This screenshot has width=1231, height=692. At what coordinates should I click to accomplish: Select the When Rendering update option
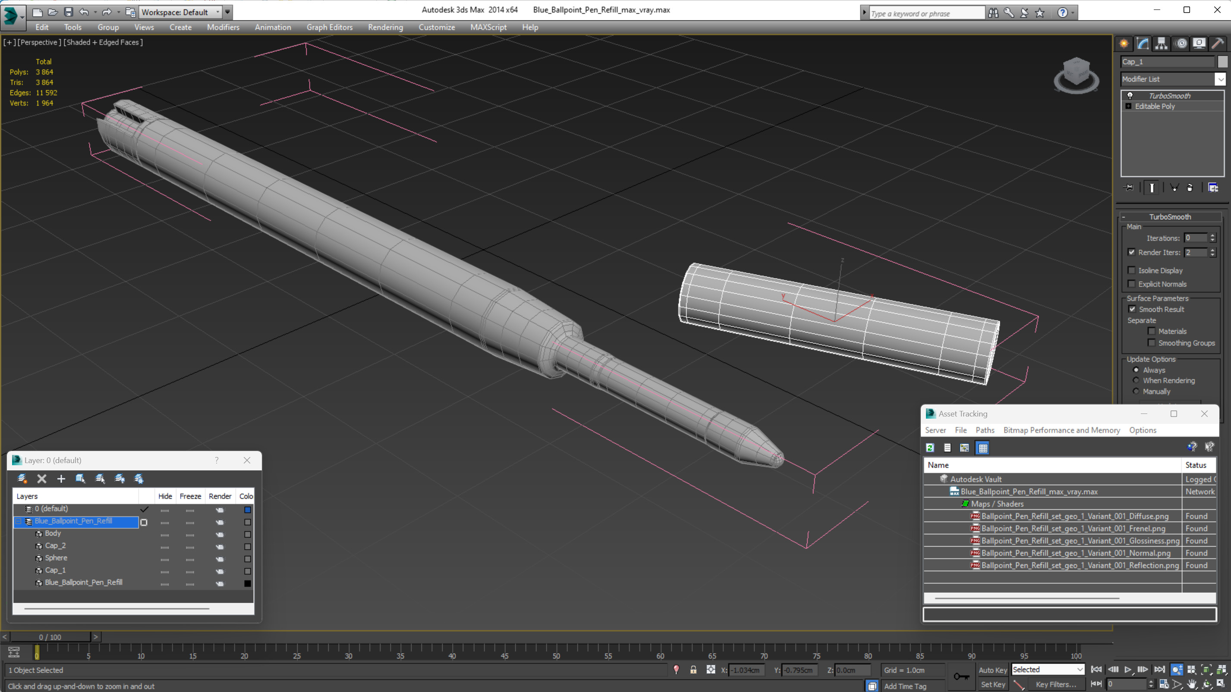1137,381
